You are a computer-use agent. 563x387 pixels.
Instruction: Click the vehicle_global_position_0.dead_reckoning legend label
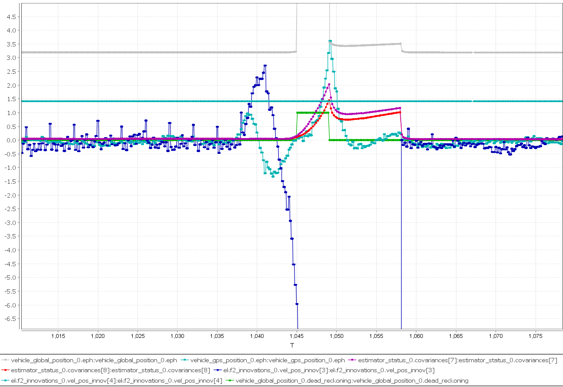point(352,381)
